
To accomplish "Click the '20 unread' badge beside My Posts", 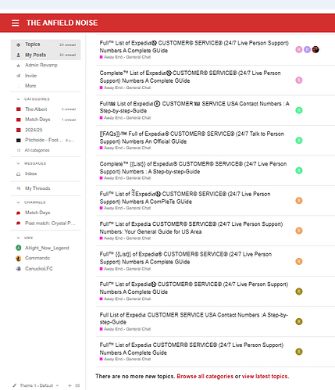I will [67, 55].
